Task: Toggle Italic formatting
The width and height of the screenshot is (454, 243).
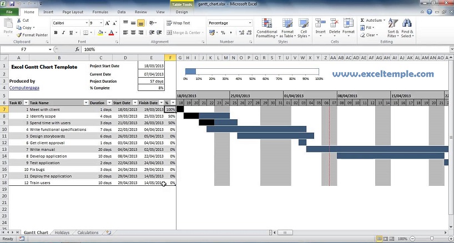Action: click(x=63, y=33)
